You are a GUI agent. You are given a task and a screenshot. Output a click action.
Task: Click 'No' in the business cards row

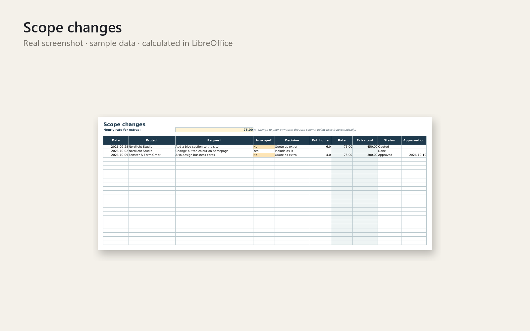(264, 155)
